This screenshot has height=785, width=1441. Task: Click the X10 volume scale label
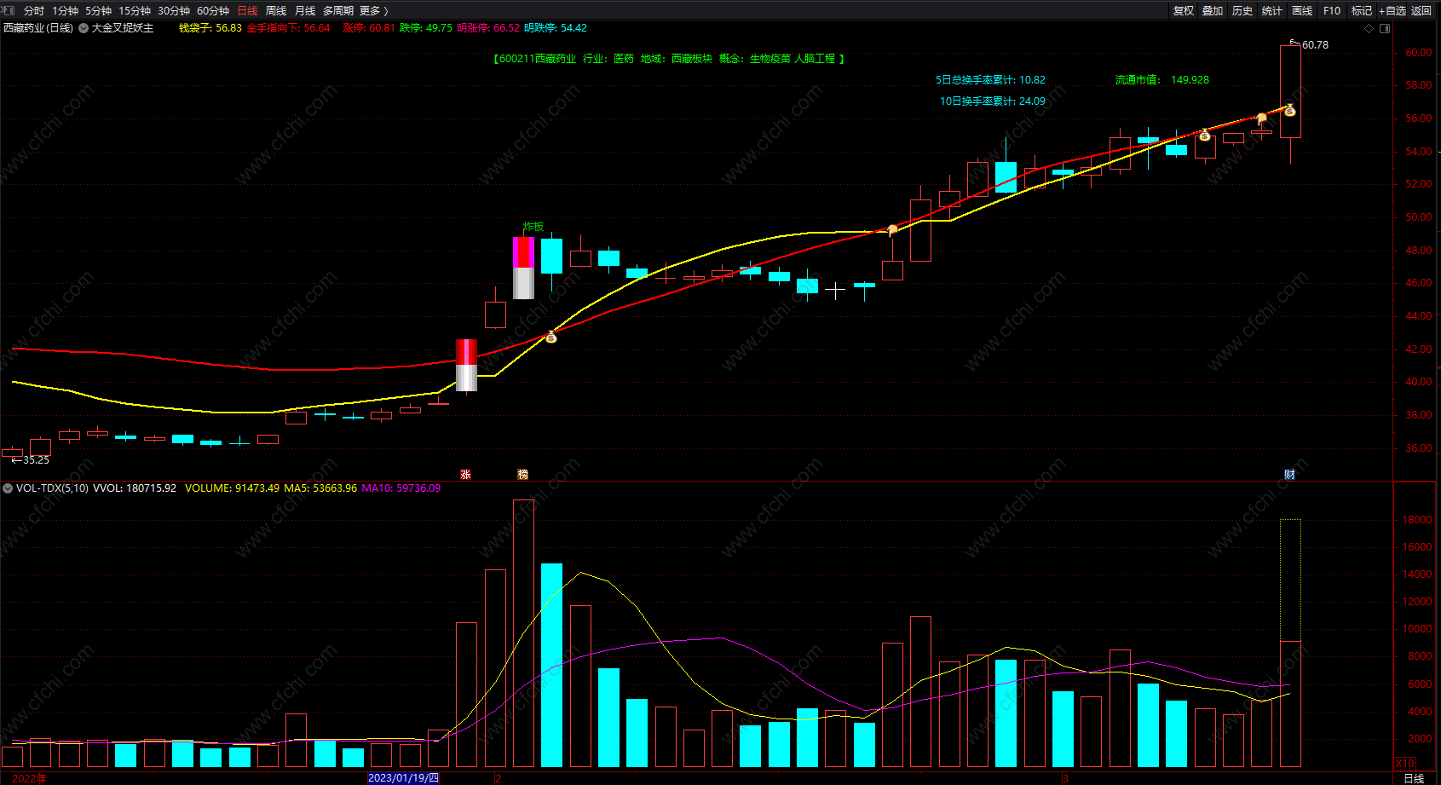pos(1404,763)
